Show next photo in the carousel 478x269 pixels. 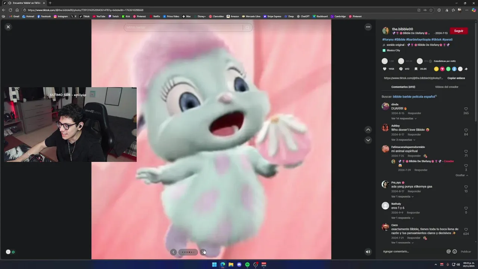tap(203, 252)
